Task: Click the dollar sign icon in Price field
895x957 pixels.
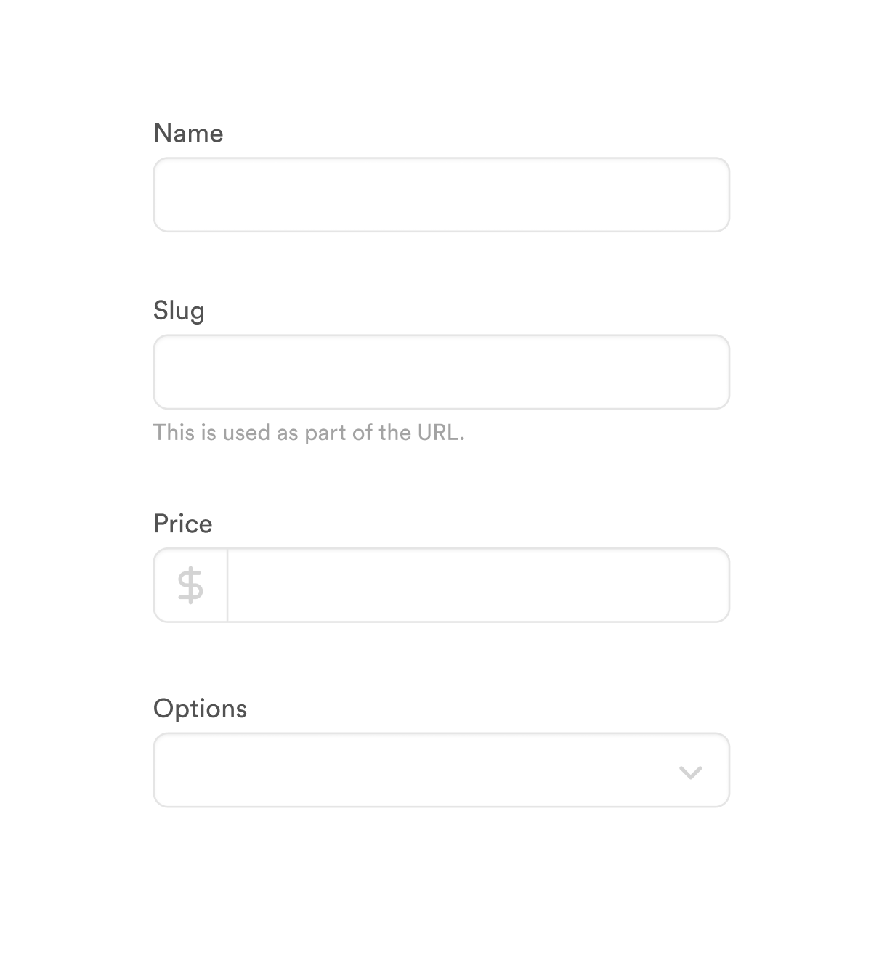Action: pos(190,585)
